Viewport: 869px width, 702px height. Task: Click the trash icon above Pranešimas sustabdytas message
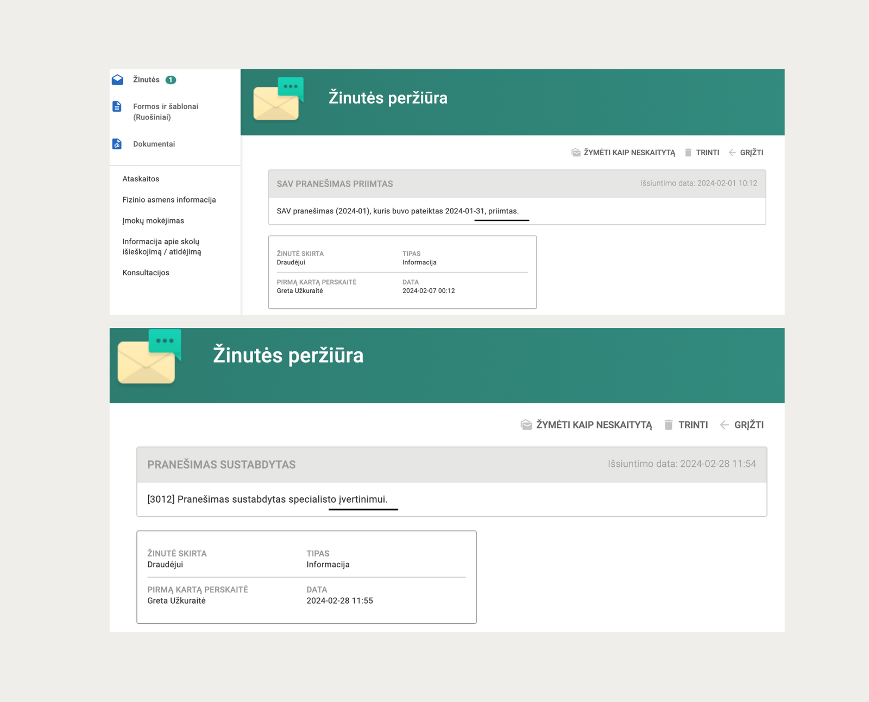tap(669, 425)
